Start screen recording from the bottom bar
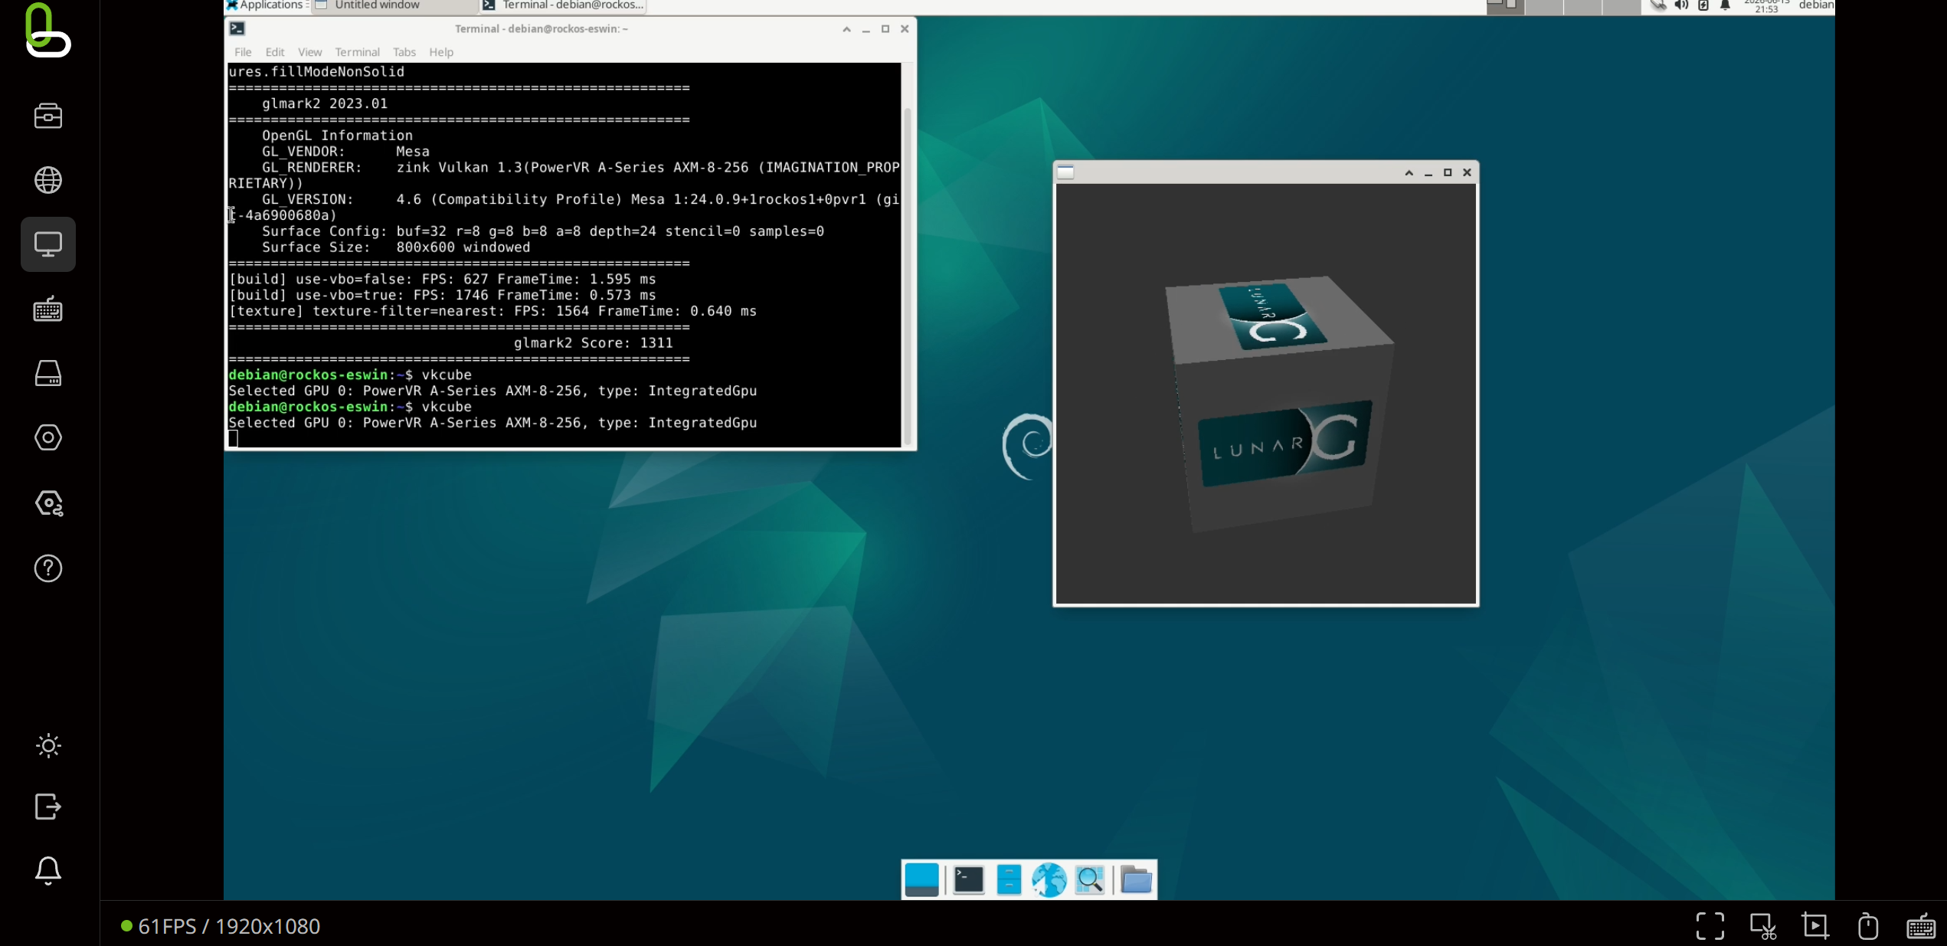Screen dimensions: 1947x946 pos(1815,926)
